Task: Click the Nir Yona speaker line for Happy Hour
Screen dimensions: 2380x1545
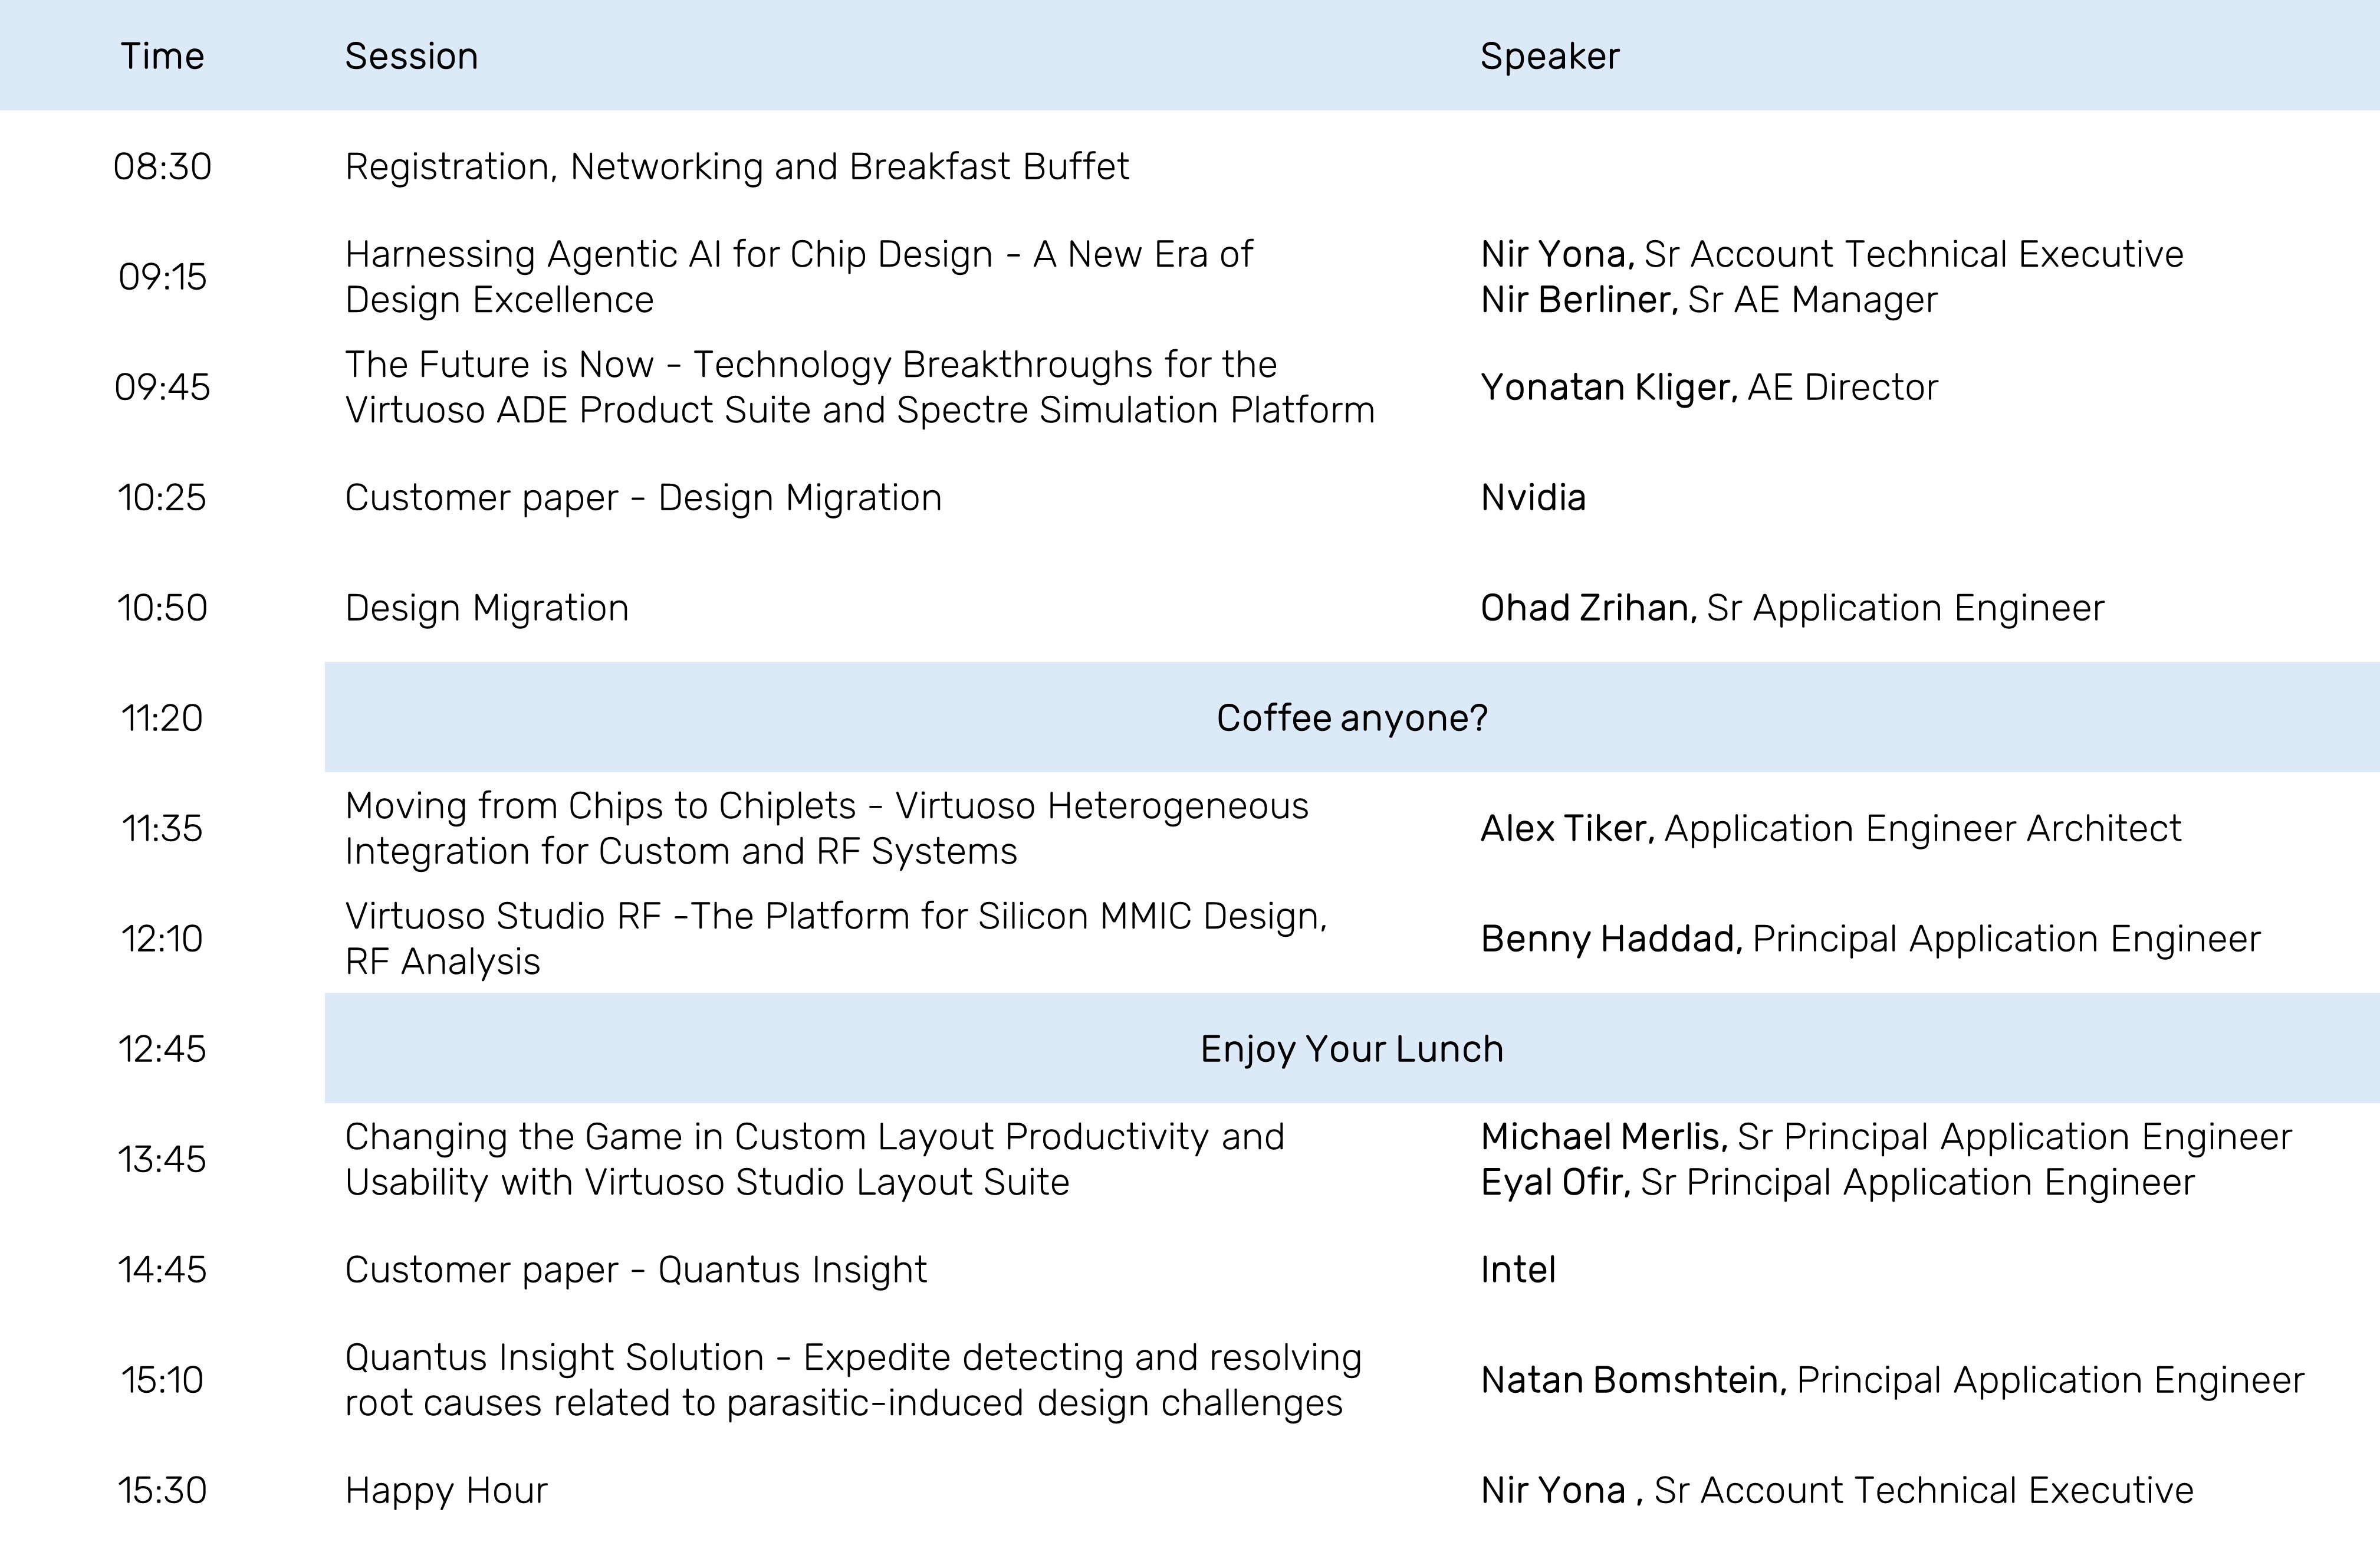Action: tap(1837, 1491)
